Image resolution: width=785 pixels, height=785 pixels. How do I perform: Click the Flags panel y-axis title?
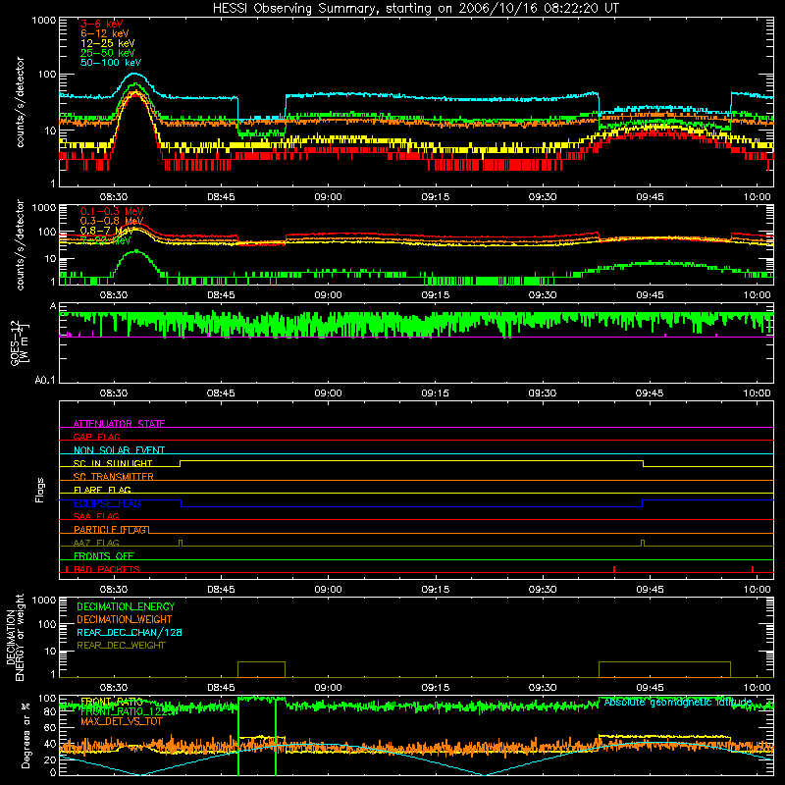pyautogui.click(x=40, y=490)
